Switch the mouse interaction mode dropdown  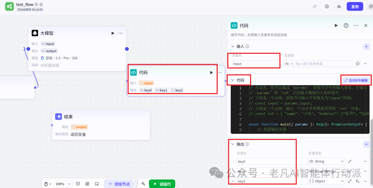pos(48,184)
